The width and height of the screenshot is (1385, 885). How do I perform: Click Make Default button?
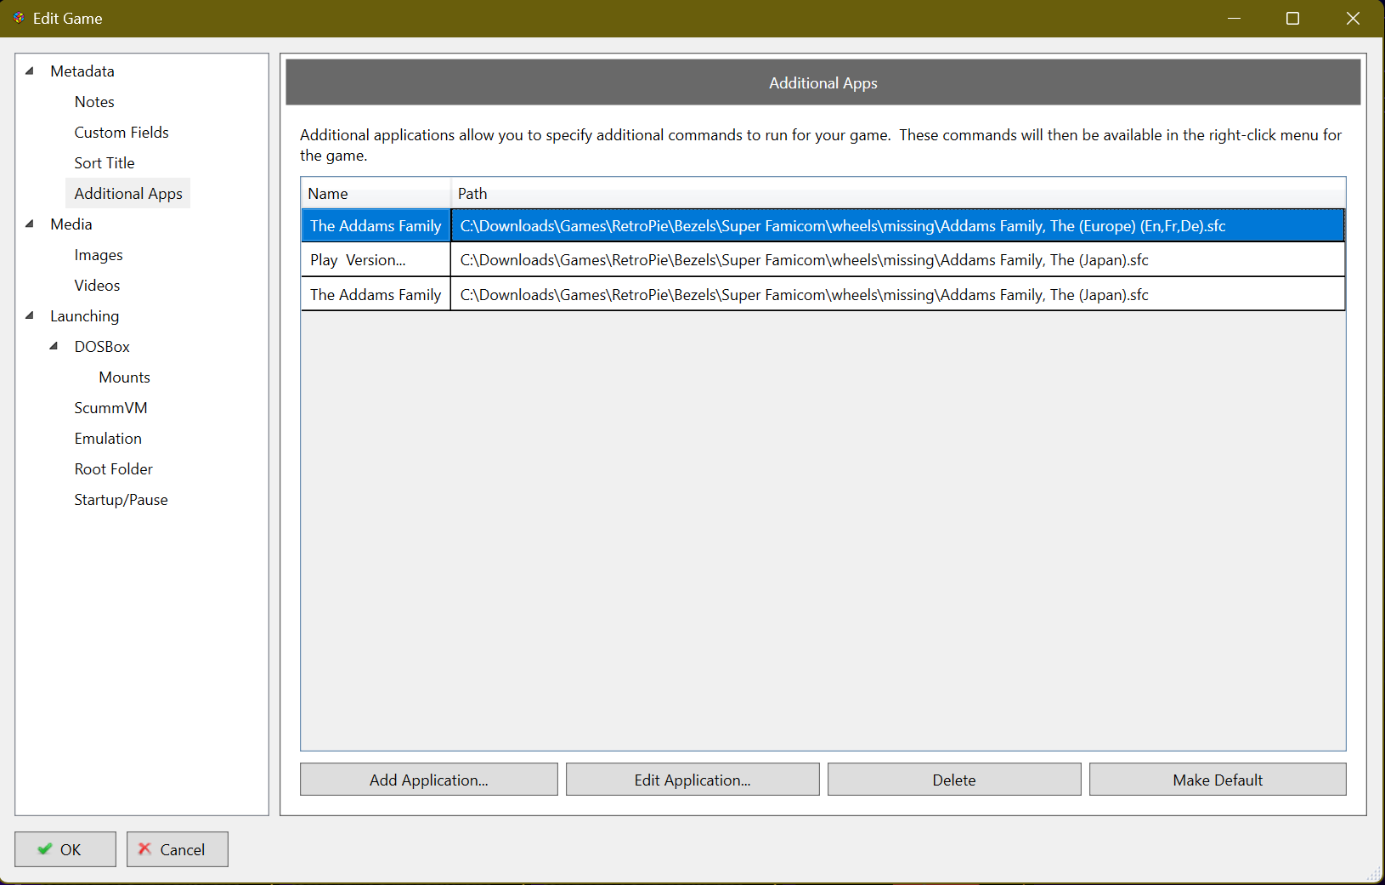point(1218,780)
